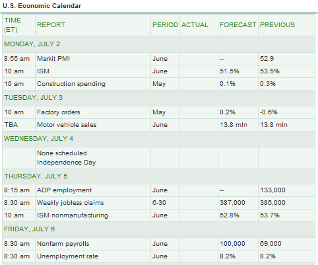The height and width of the screenshot is (265, 318).
Task: Click the PERIOD column header
Action: click(x=165, y=25)
